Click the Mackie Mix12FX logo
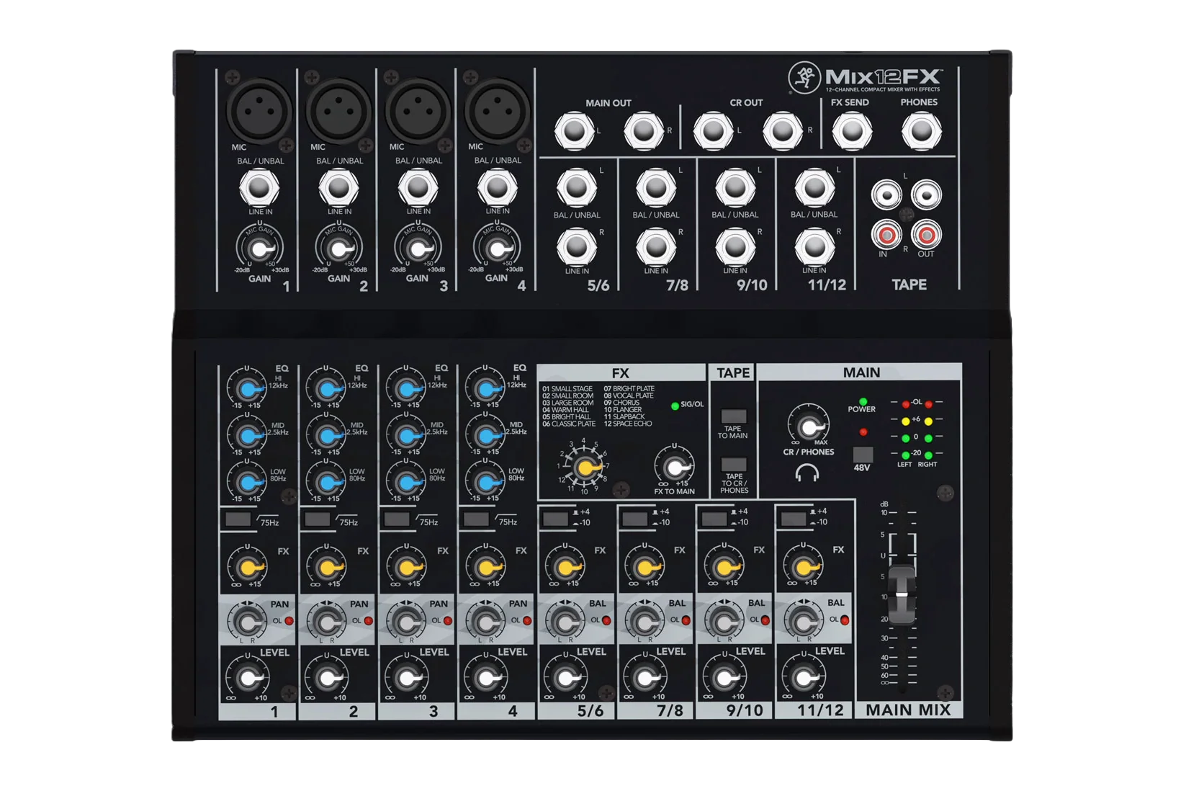Image resolution: width=1186 pixels, height=791 pixels. pos(866,79)
